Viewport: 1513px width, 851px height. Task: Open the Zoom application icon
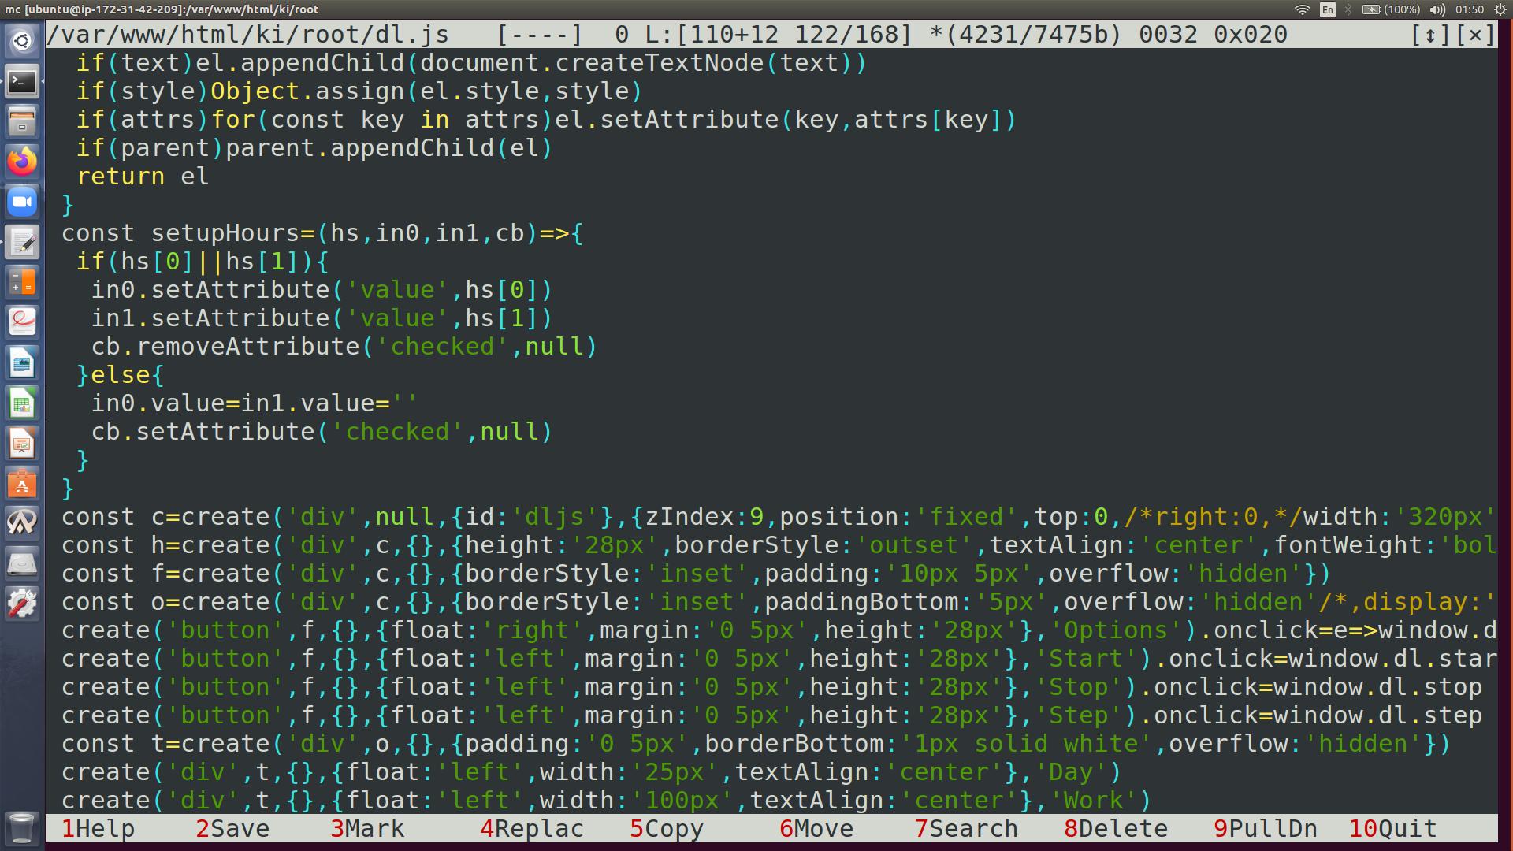pyautogui.click(x=22, y=202)
